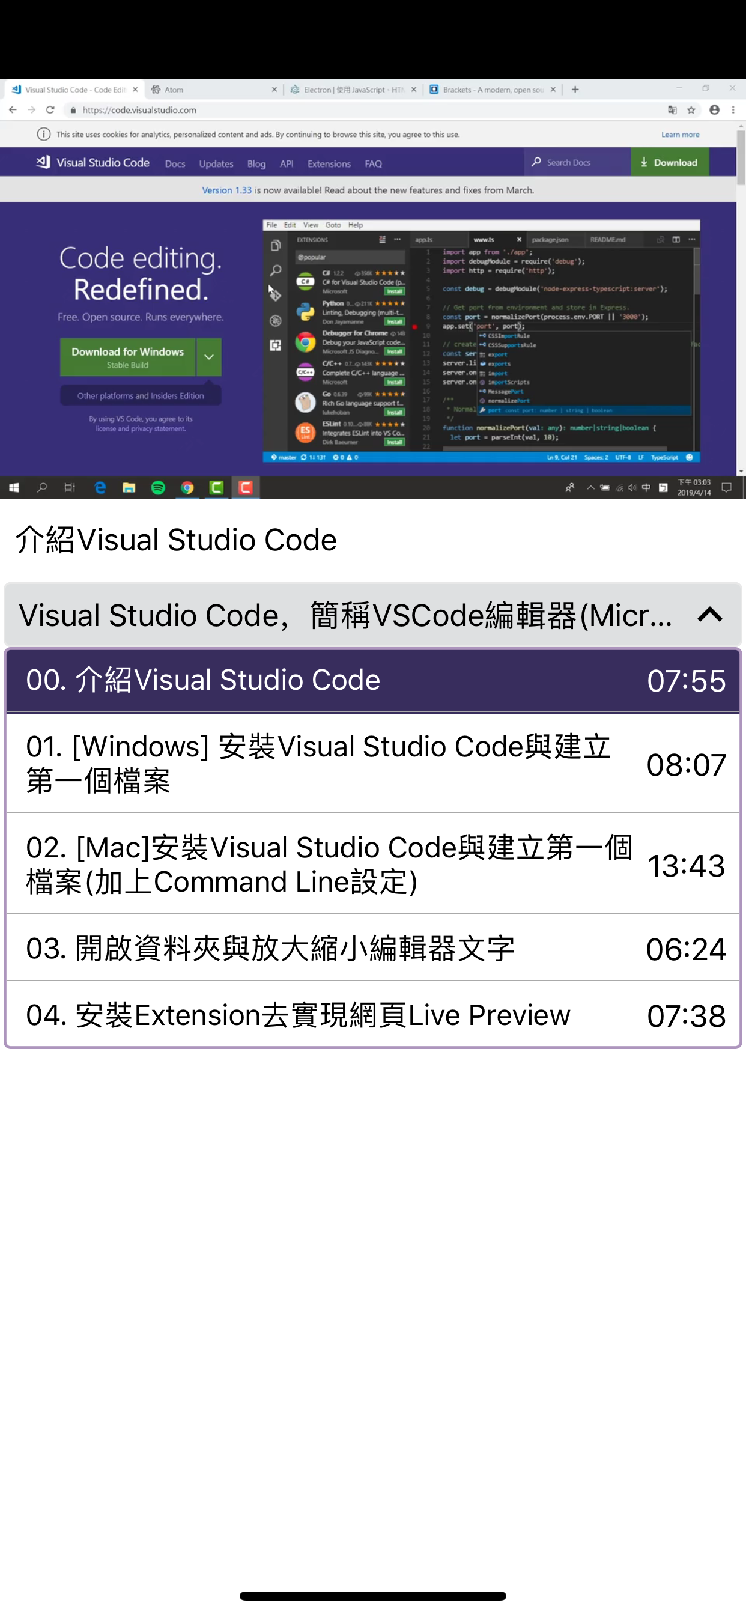Open the Extensions nav item
Screen dimensions: 746x1615
[x=329, y=163]
